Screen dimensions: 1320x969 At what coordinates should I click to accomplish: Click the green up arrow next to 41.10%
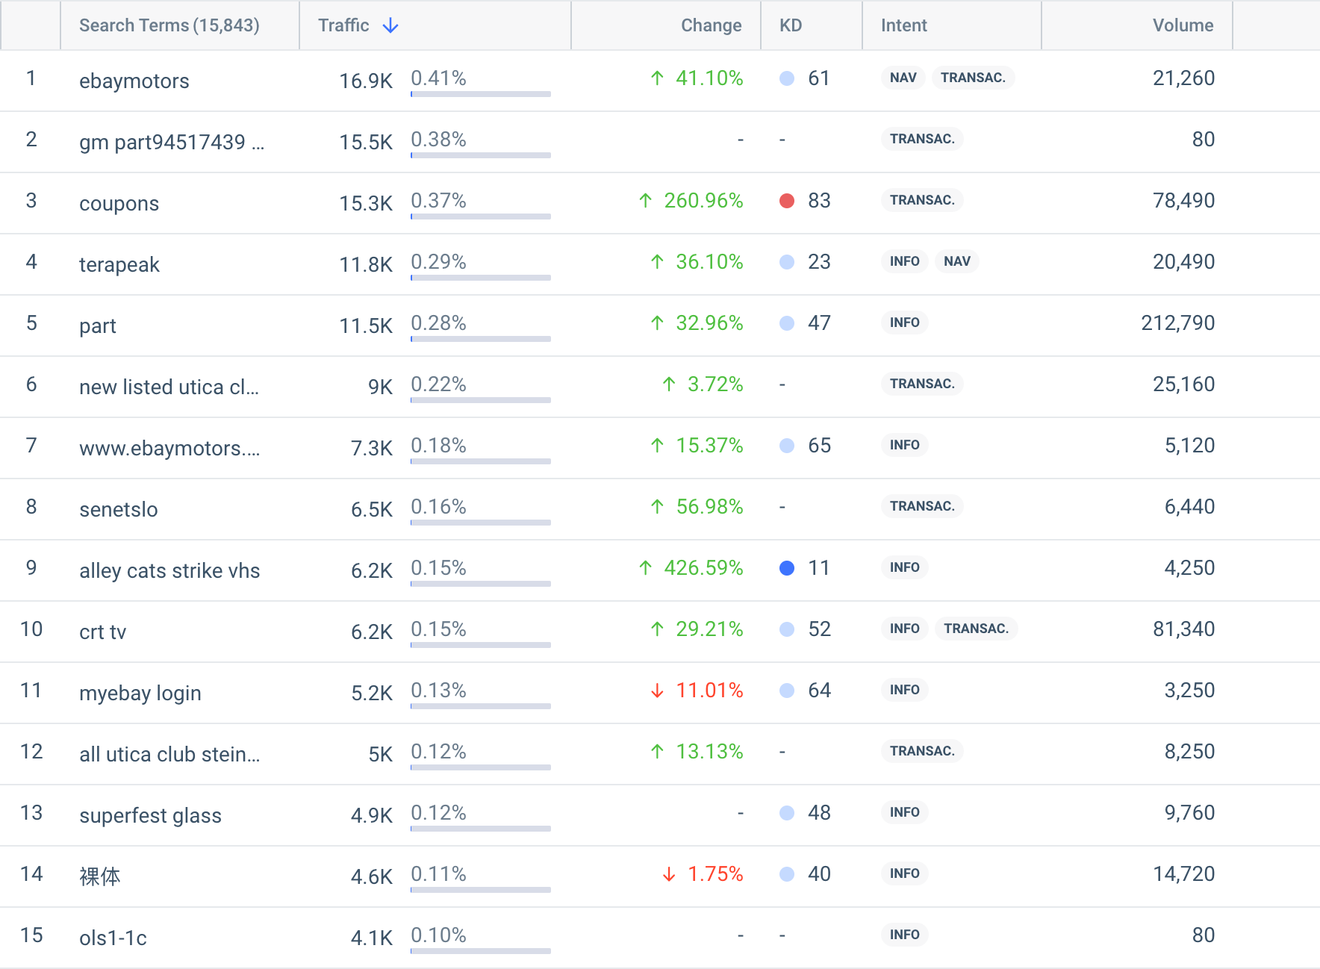click(657, 78)
